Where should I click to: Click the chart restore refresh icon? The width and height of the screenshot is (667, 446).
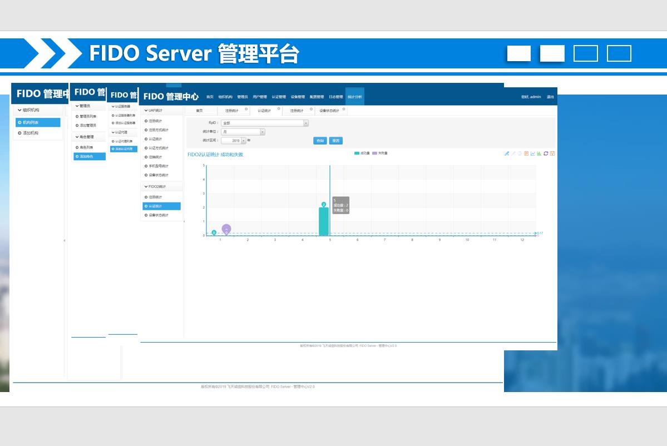pyautogui.click(x=546, y=153)
